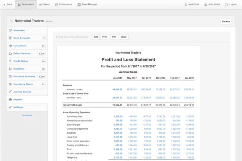Open Settings in the sidebar
The width and height of the screenshot is (242, 161).
pyautogui.click(x=27, y=107)
